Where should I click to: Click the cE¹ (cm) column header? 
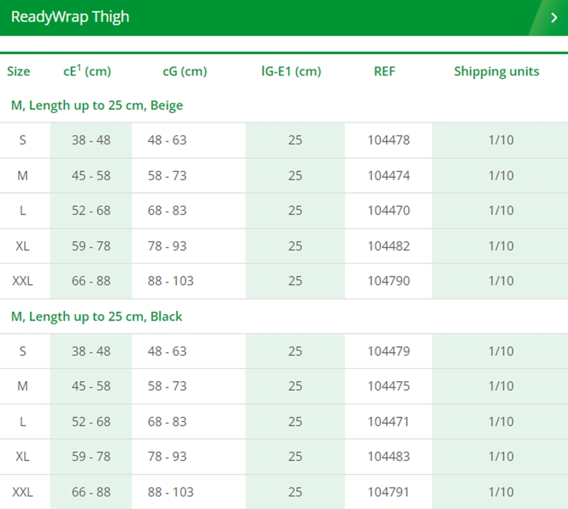[x=87, y=71]
